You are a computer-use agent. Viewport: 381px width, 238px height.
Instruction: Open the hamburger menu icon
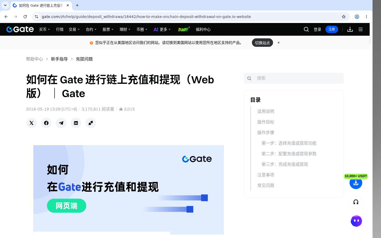[361, 29]
